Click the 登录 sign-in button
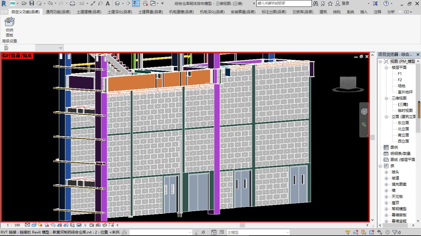 (345, 3)
